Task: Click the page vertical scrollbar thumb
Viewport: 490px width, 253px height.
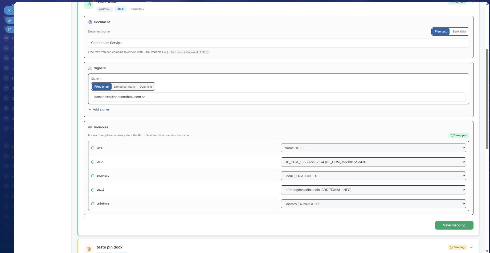Action: coord(487,99)
